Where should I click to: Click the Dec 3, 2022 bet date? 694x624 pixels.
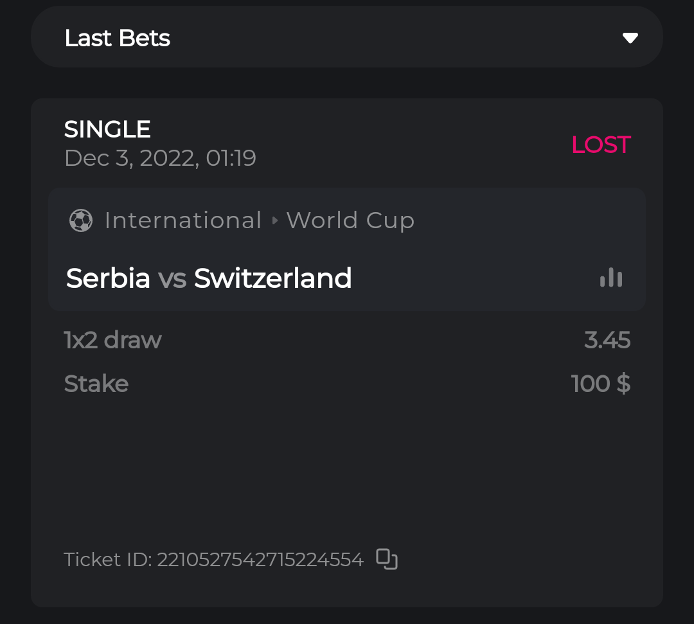[x=160, y=158]
